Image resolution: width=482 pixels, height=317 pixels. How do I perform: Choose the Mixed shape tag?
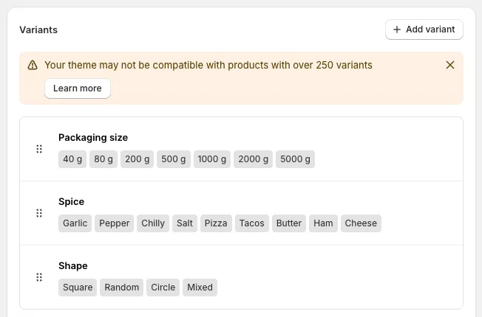coord(200,288)
